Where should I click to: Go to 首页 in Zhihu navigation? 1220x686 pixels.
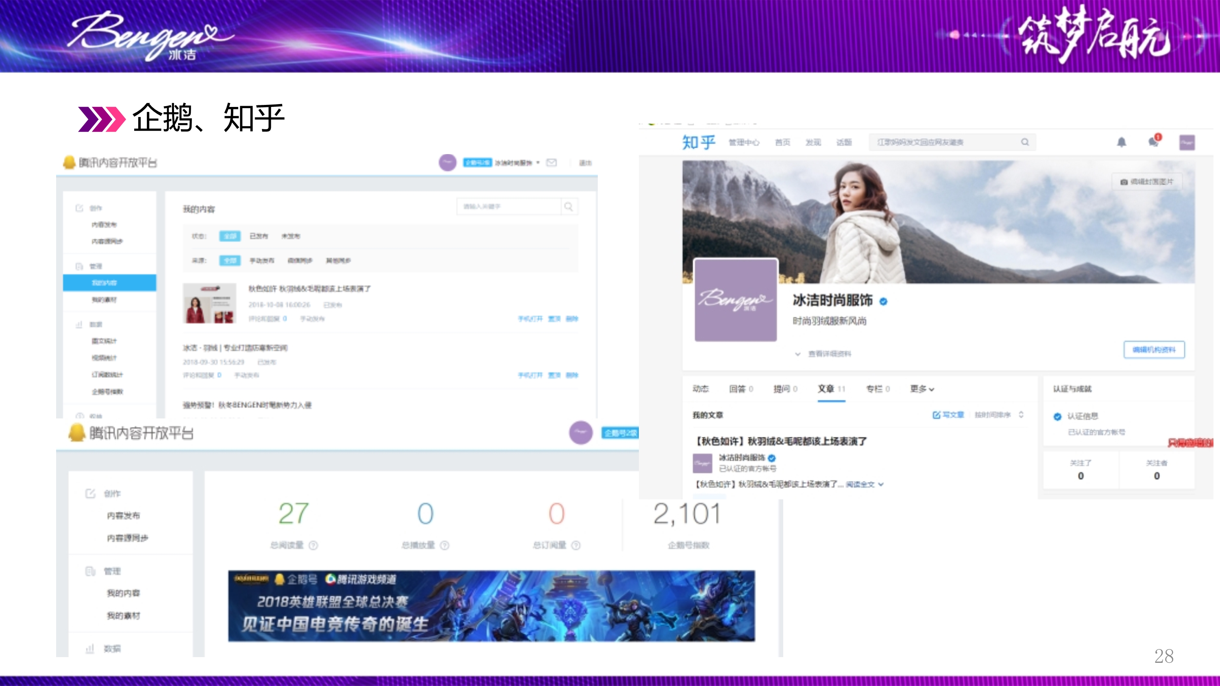[x=782, y=142]
